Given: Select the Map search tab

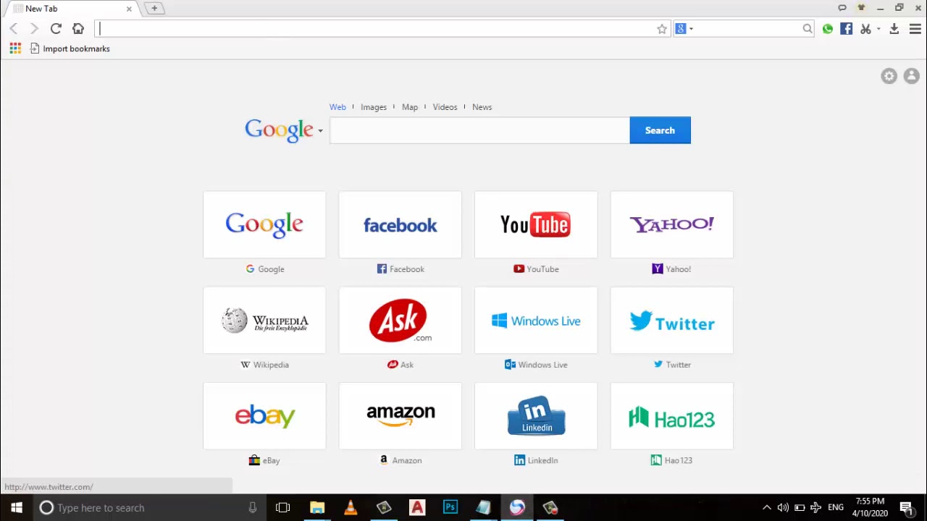Looking at the screenshot, I should (x=410, y=107).
